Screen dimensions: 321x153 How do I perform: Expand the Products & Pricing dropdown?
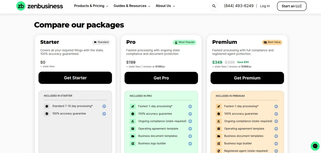pos(91,6)
